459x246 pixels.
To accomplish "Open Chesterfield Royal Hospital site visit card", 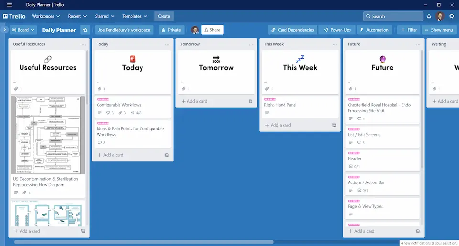I will (x=382, y=110).
